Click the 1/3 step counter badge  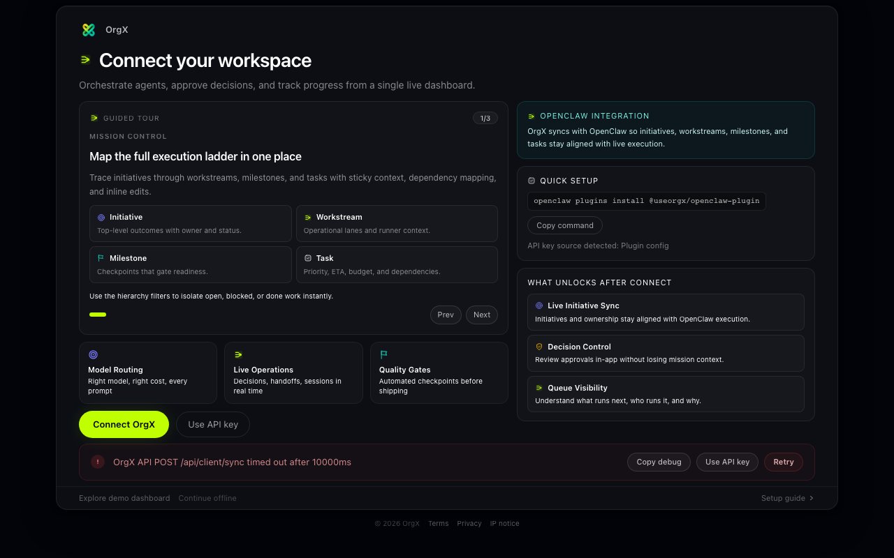coord(485,118)
